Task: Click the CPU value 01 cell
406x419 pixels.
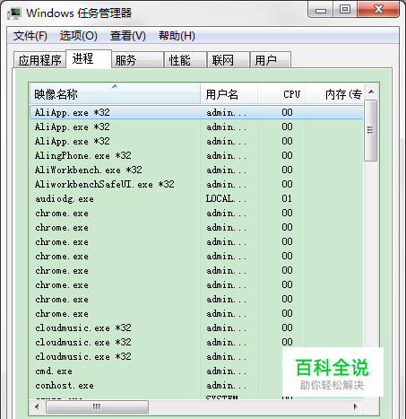Action: point(287,198)
